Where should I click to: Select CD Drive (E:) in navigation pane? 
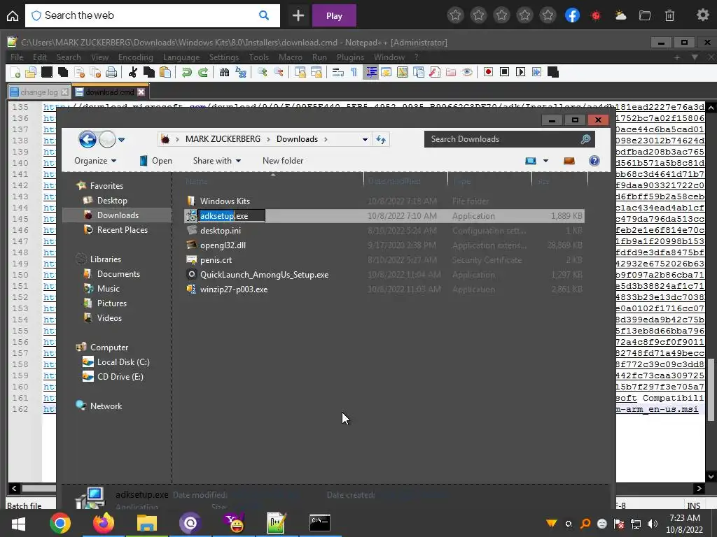pos(120,377)
